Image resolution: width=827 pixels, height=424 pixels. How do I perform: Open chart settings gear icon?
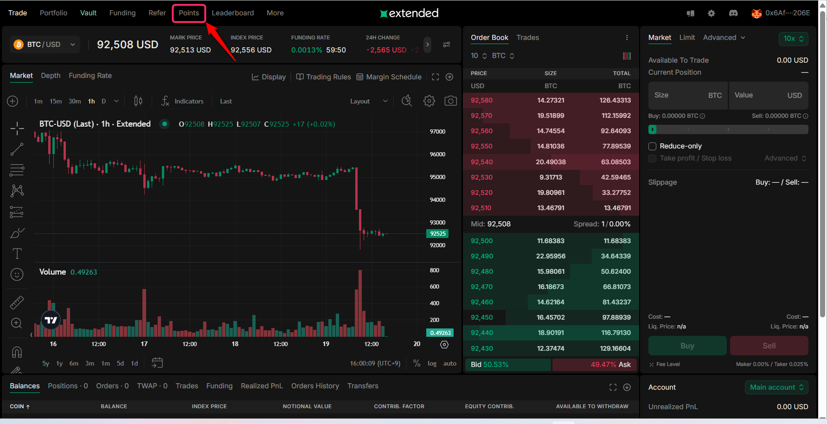(429, 101)
